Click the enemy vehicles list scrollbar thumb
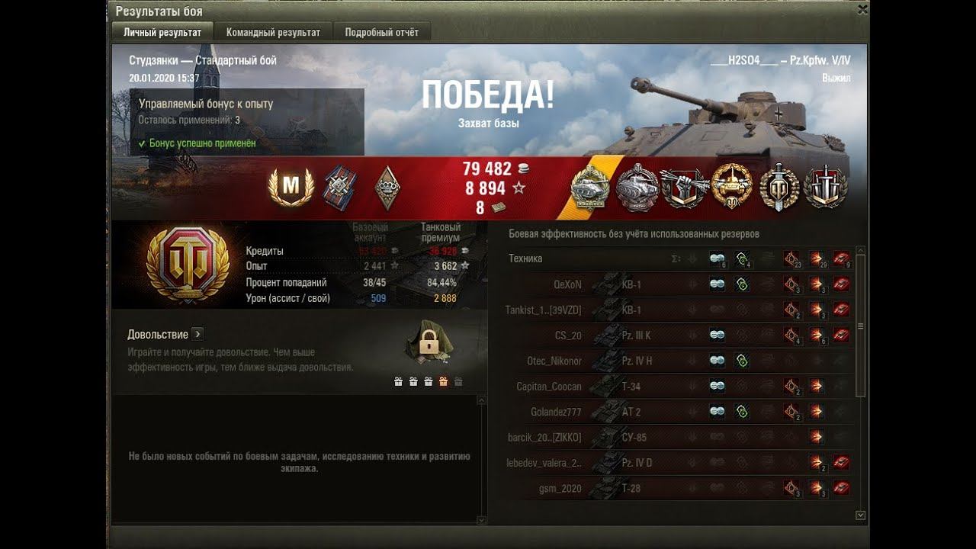 pos(860,326)
